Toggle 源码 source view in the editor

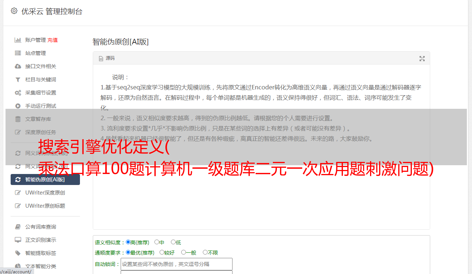pos(107,58)
